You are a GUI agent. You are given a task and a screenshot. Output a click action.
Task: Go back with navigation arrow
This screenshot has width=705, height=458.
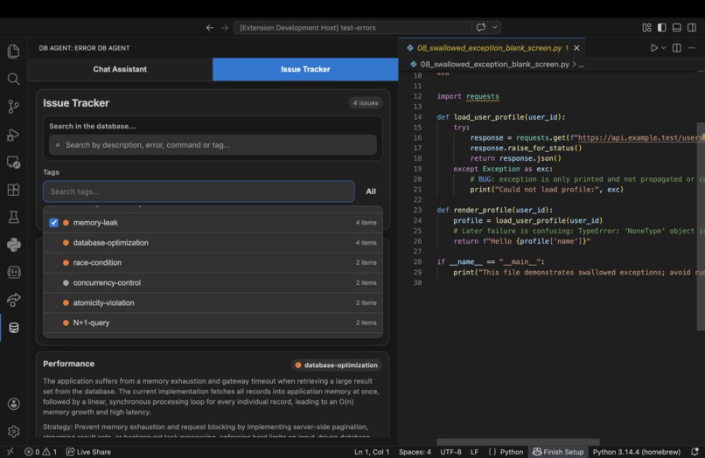tap(210, 28)
